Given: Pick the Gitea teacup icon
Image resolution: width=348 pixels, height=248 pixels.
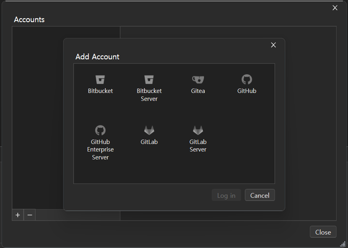Looking at the screenshot, I should click(x=198, y=80).
